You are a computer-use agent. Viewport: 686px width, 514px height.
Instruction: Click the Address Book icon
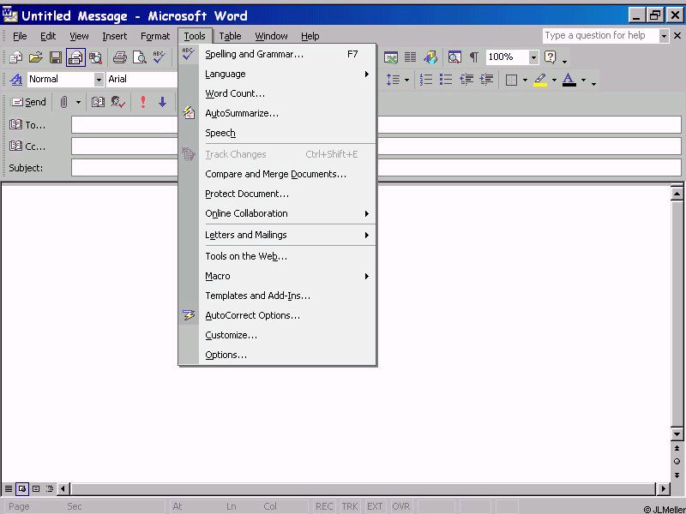[99, 102]
